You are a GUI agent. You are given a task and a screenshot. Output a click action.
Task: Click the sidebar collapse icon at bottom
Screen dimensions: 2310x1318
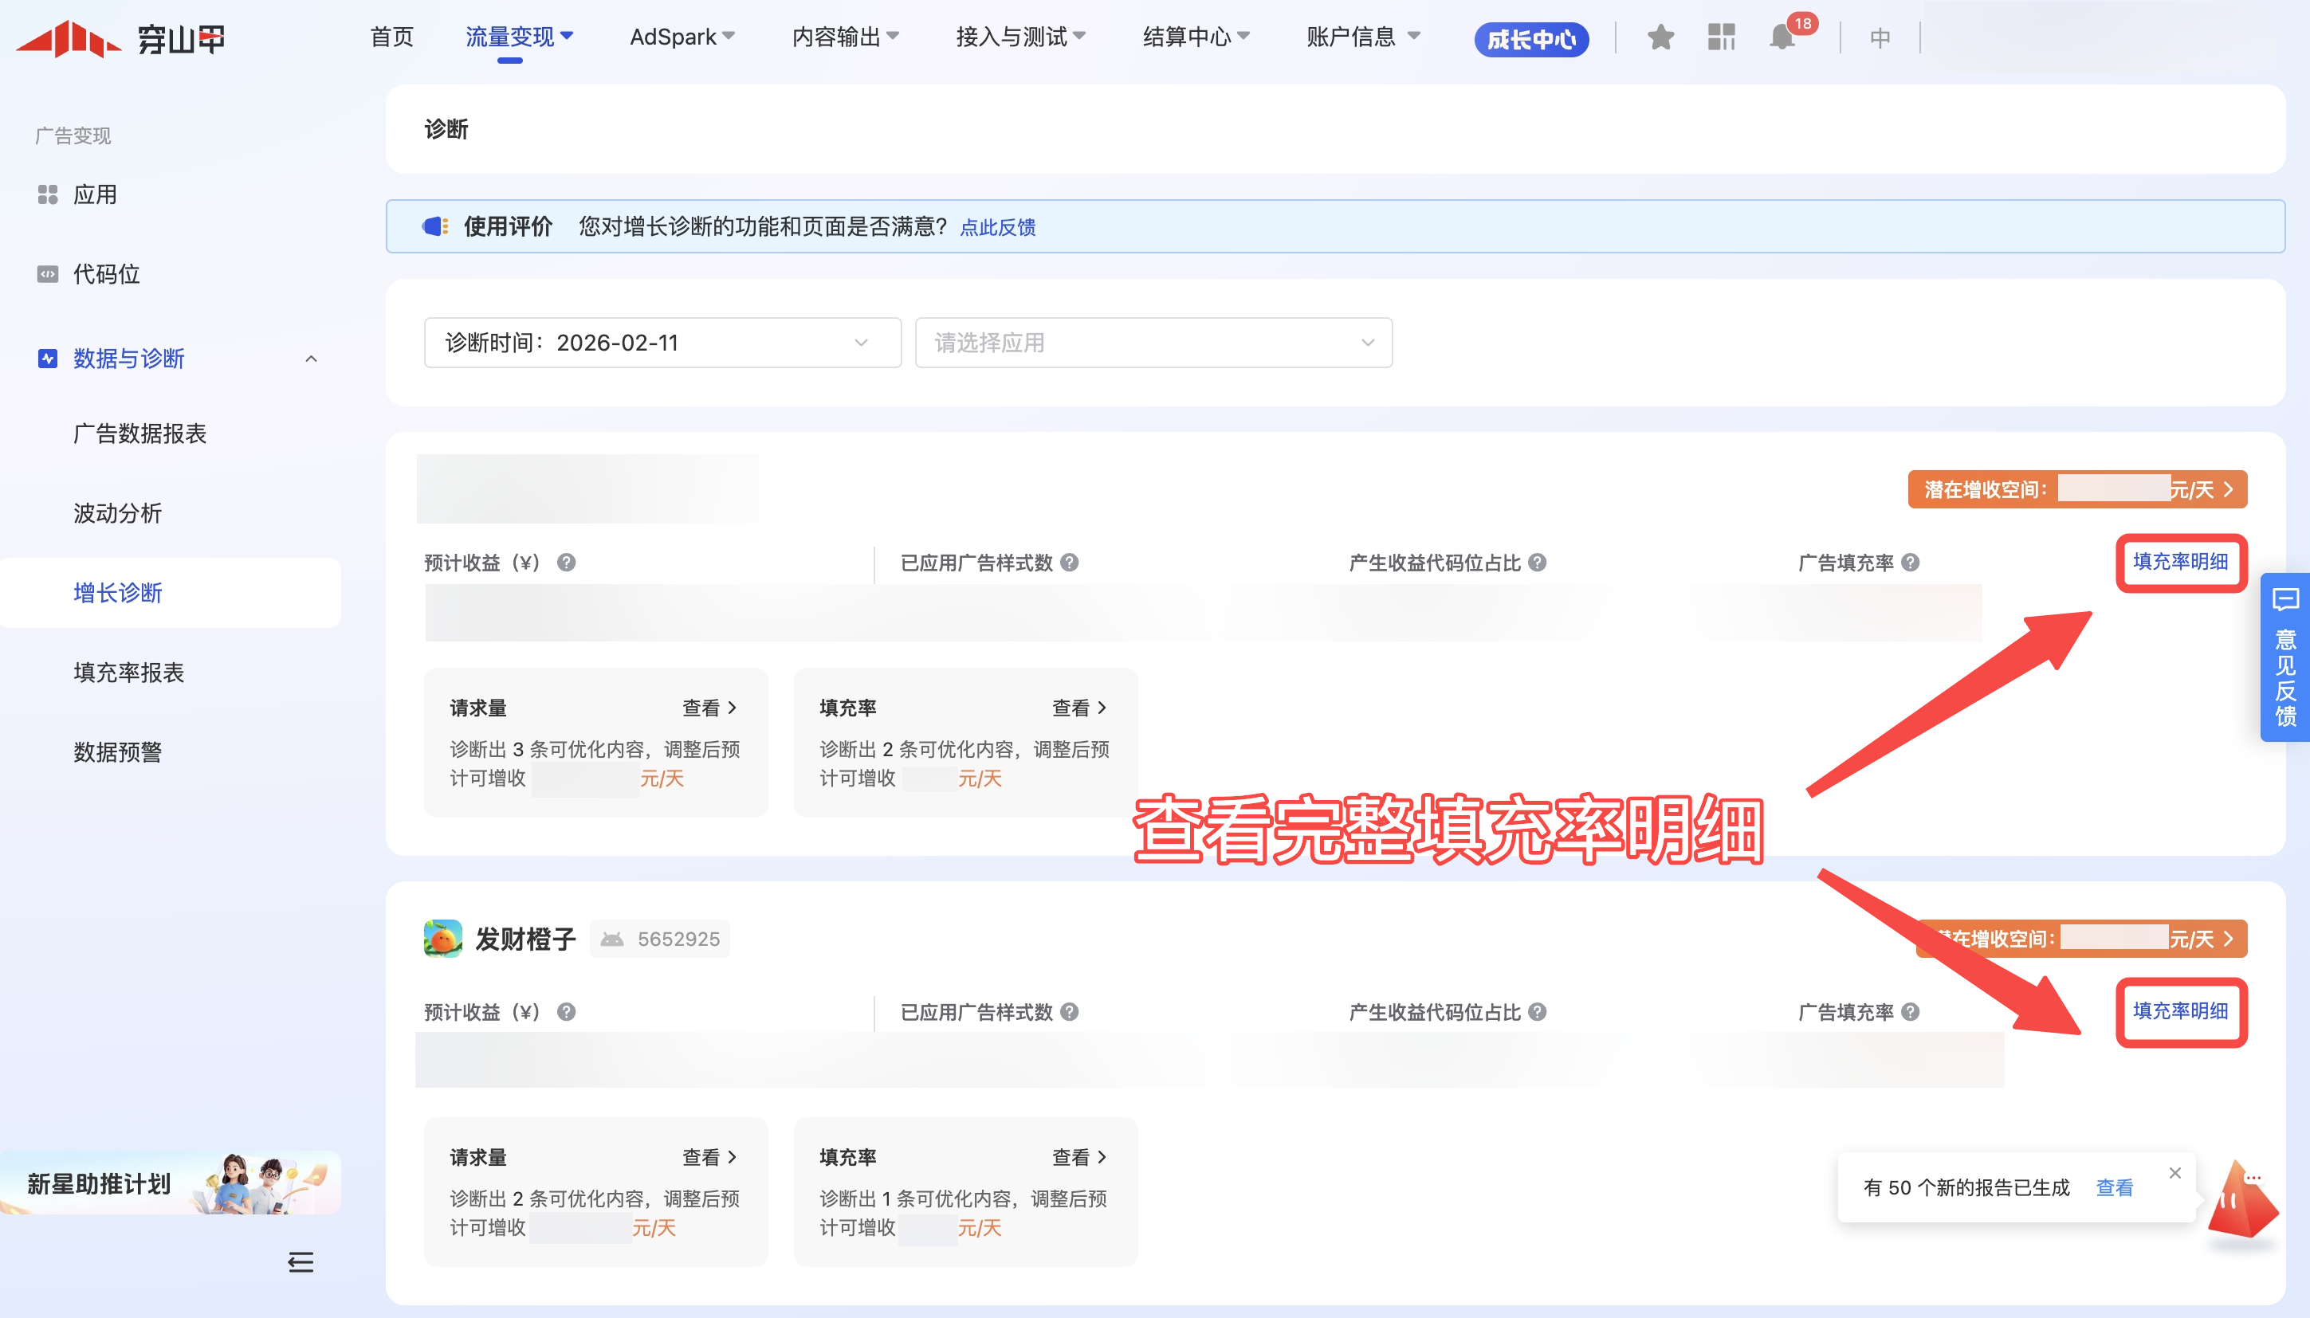[x=301, y=1262]
